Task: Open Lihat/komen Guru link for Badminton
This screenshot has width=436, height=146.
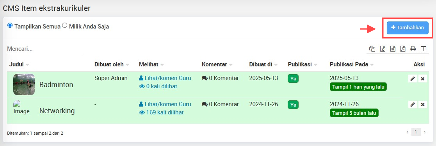Action: [x=165, y=78]
